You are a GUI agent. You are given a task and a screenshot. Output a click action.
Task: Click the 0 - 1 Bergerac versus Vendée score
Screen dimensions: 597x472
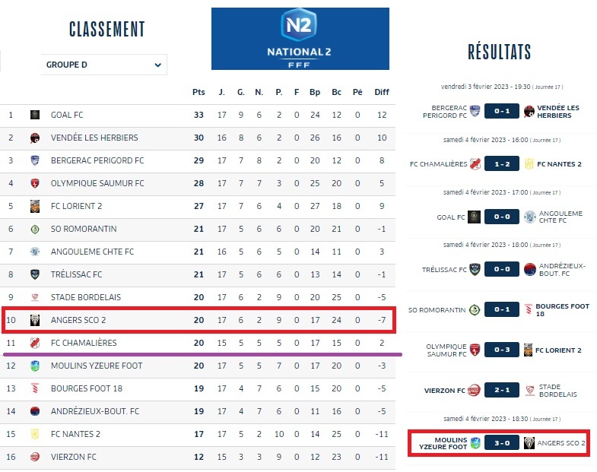[x=500, y=111]
